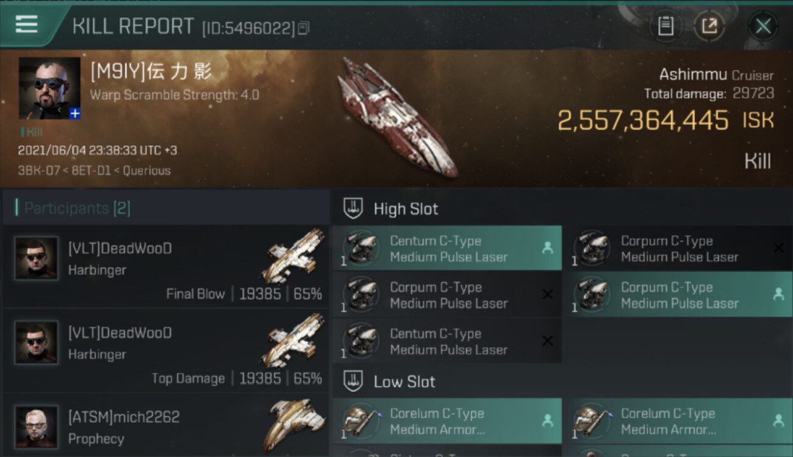Share the kill report externally
793x457 pixels.
709,26
